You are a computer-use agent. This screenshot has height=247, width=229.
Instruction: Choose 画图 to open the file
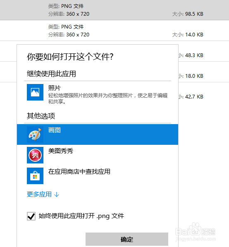(98, 134)
